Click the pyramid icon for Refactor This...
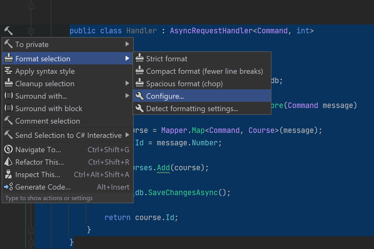Image resolution: width=374 pixels, height=249 pixels. tap(8, 162)
